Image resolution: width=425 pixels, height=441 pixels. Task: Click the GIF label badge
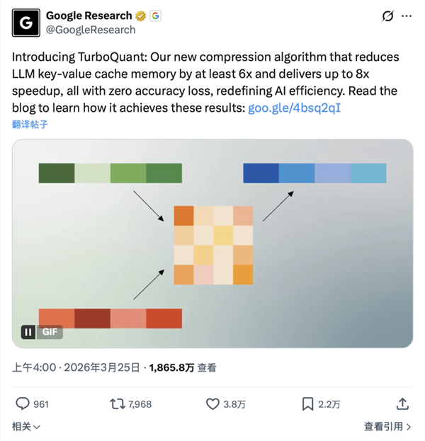(50, 331)
